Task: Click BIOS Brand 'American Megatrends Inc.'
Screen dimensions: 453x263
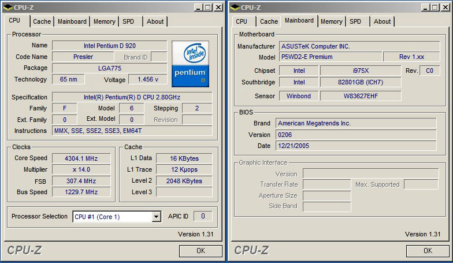Action: (x=356, y=123)
